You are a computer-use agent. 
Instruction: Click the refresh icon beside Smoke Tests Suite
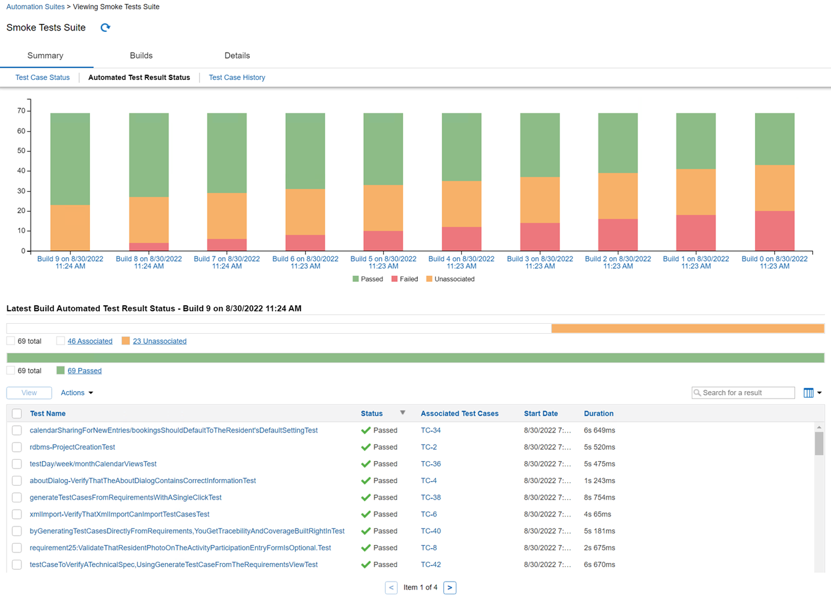pyautogui.click(x=105, y=28)
